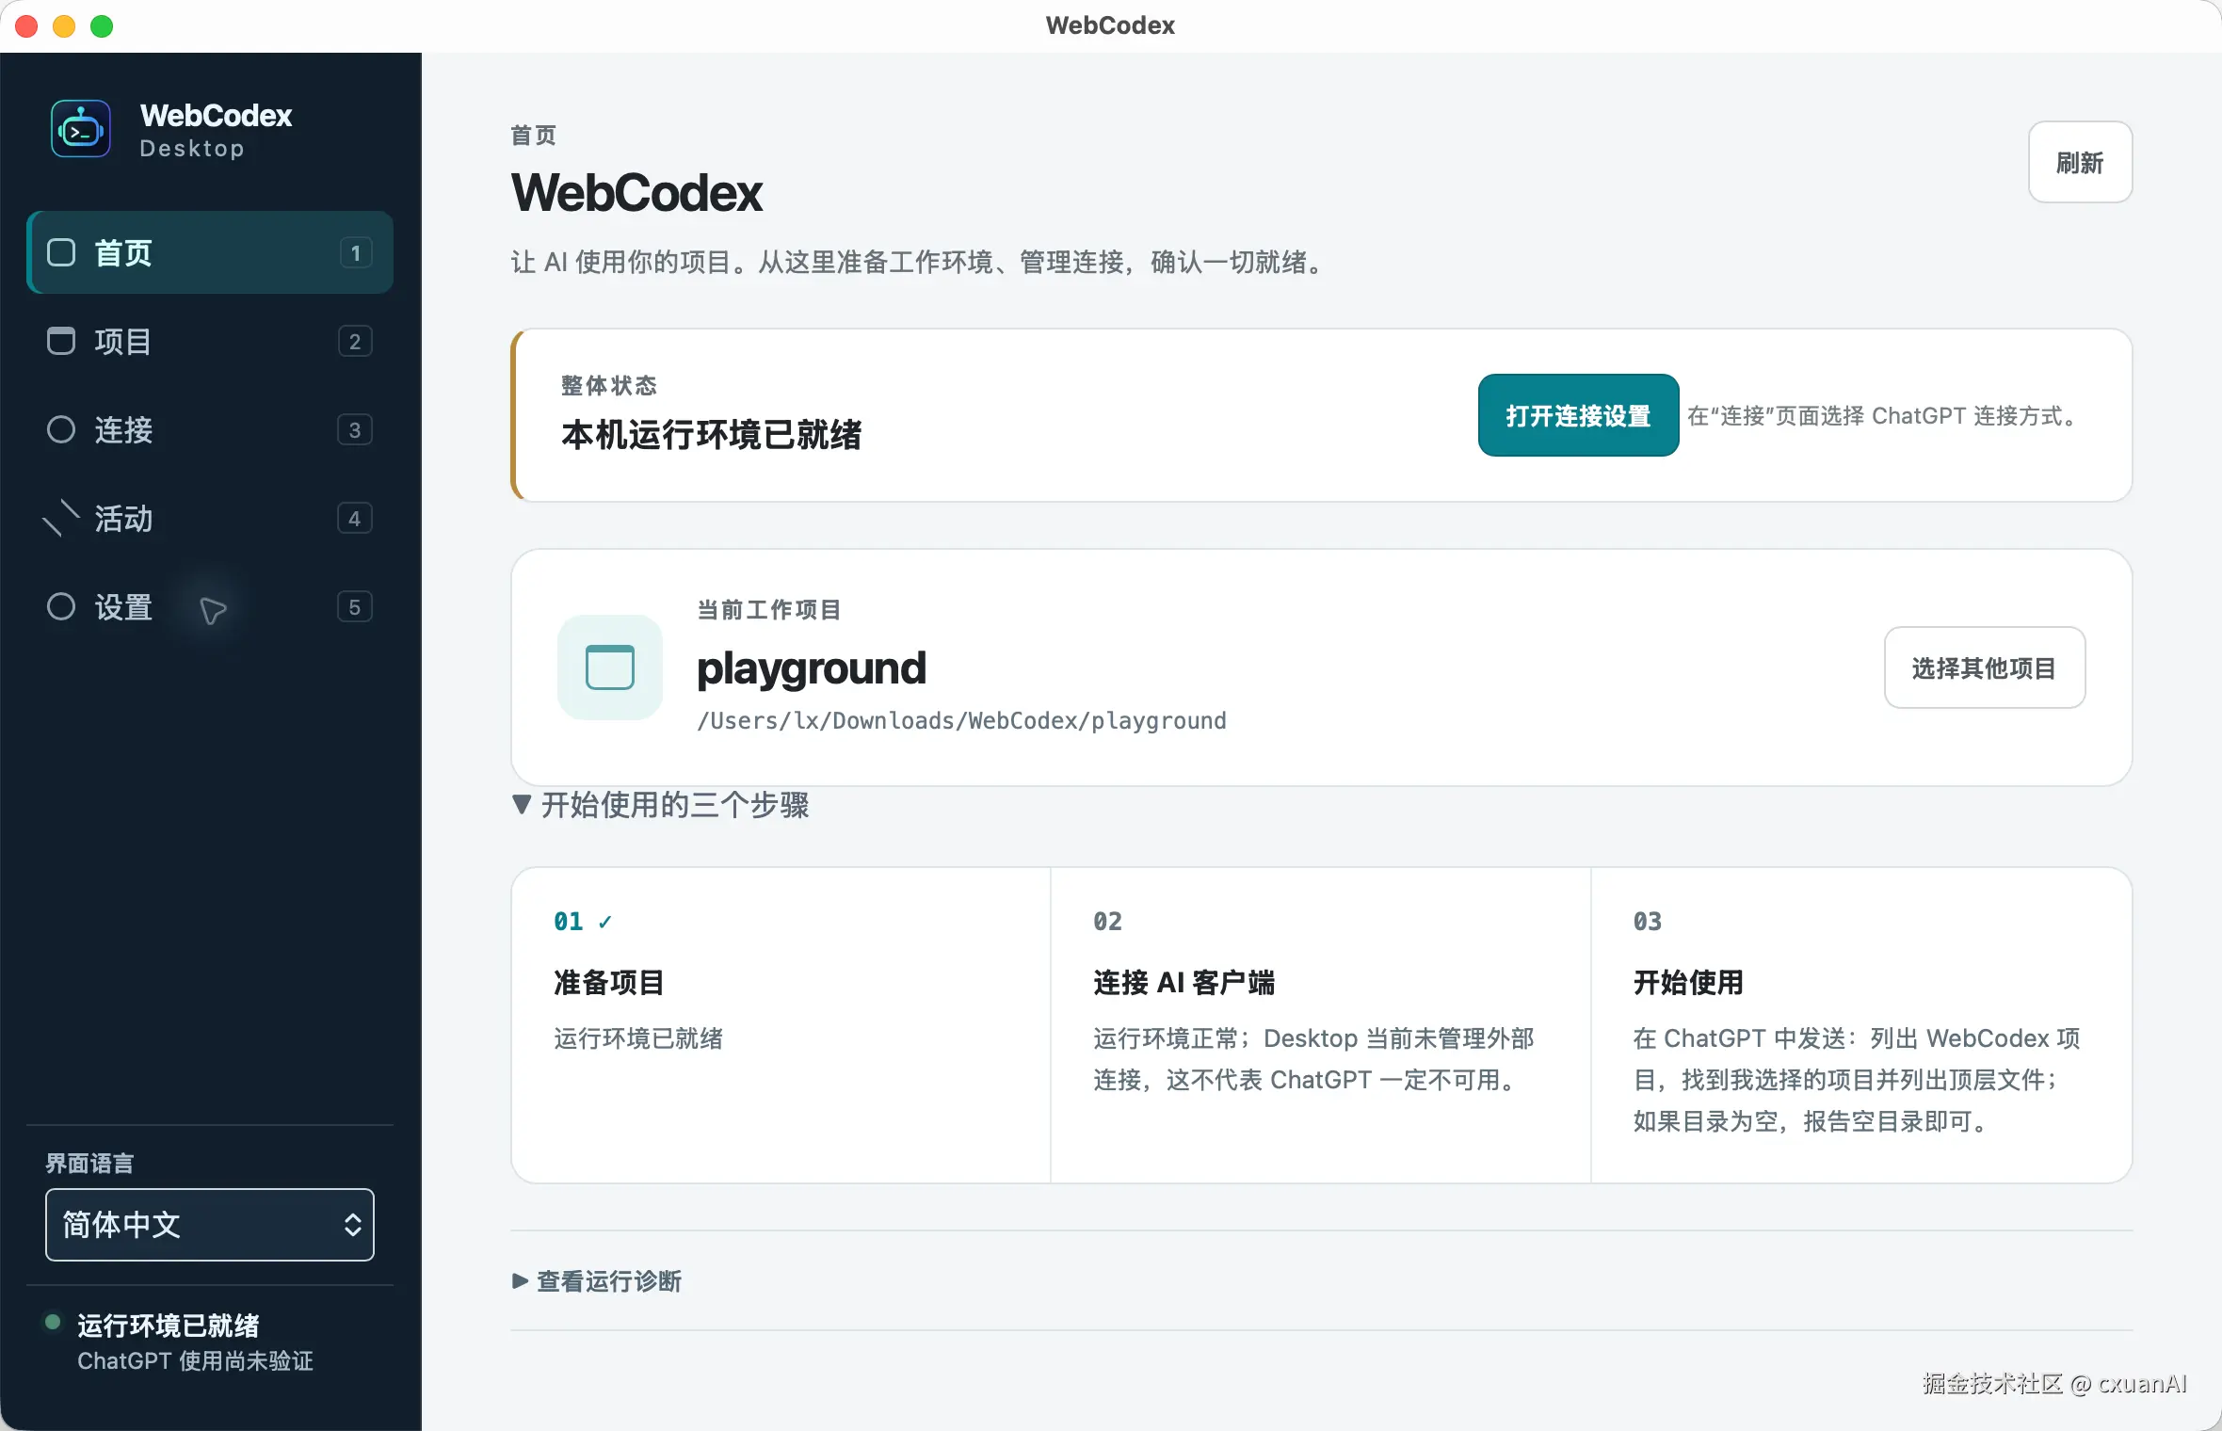
Task: Open the 简体中文 language dropdown
Action: [210, 1224]
